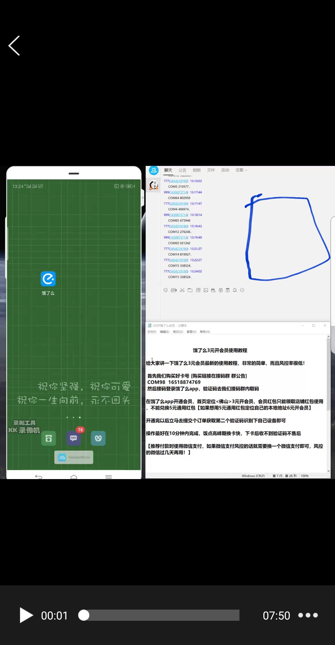Click user link 1436873714 at 13:17:44
The height and width of the screenshot is (645, 335).
point(179,192)
